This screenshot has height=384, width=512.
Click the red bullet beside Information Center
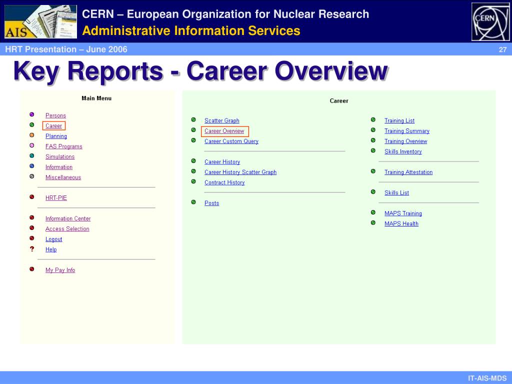click(31, 217)
